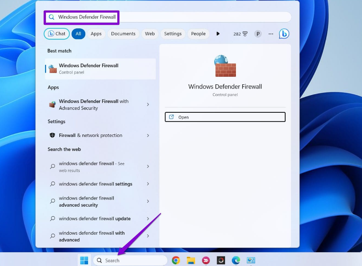Open the red round app on taskbar
This screenshot has width=362, height=266.
(206, 261)
